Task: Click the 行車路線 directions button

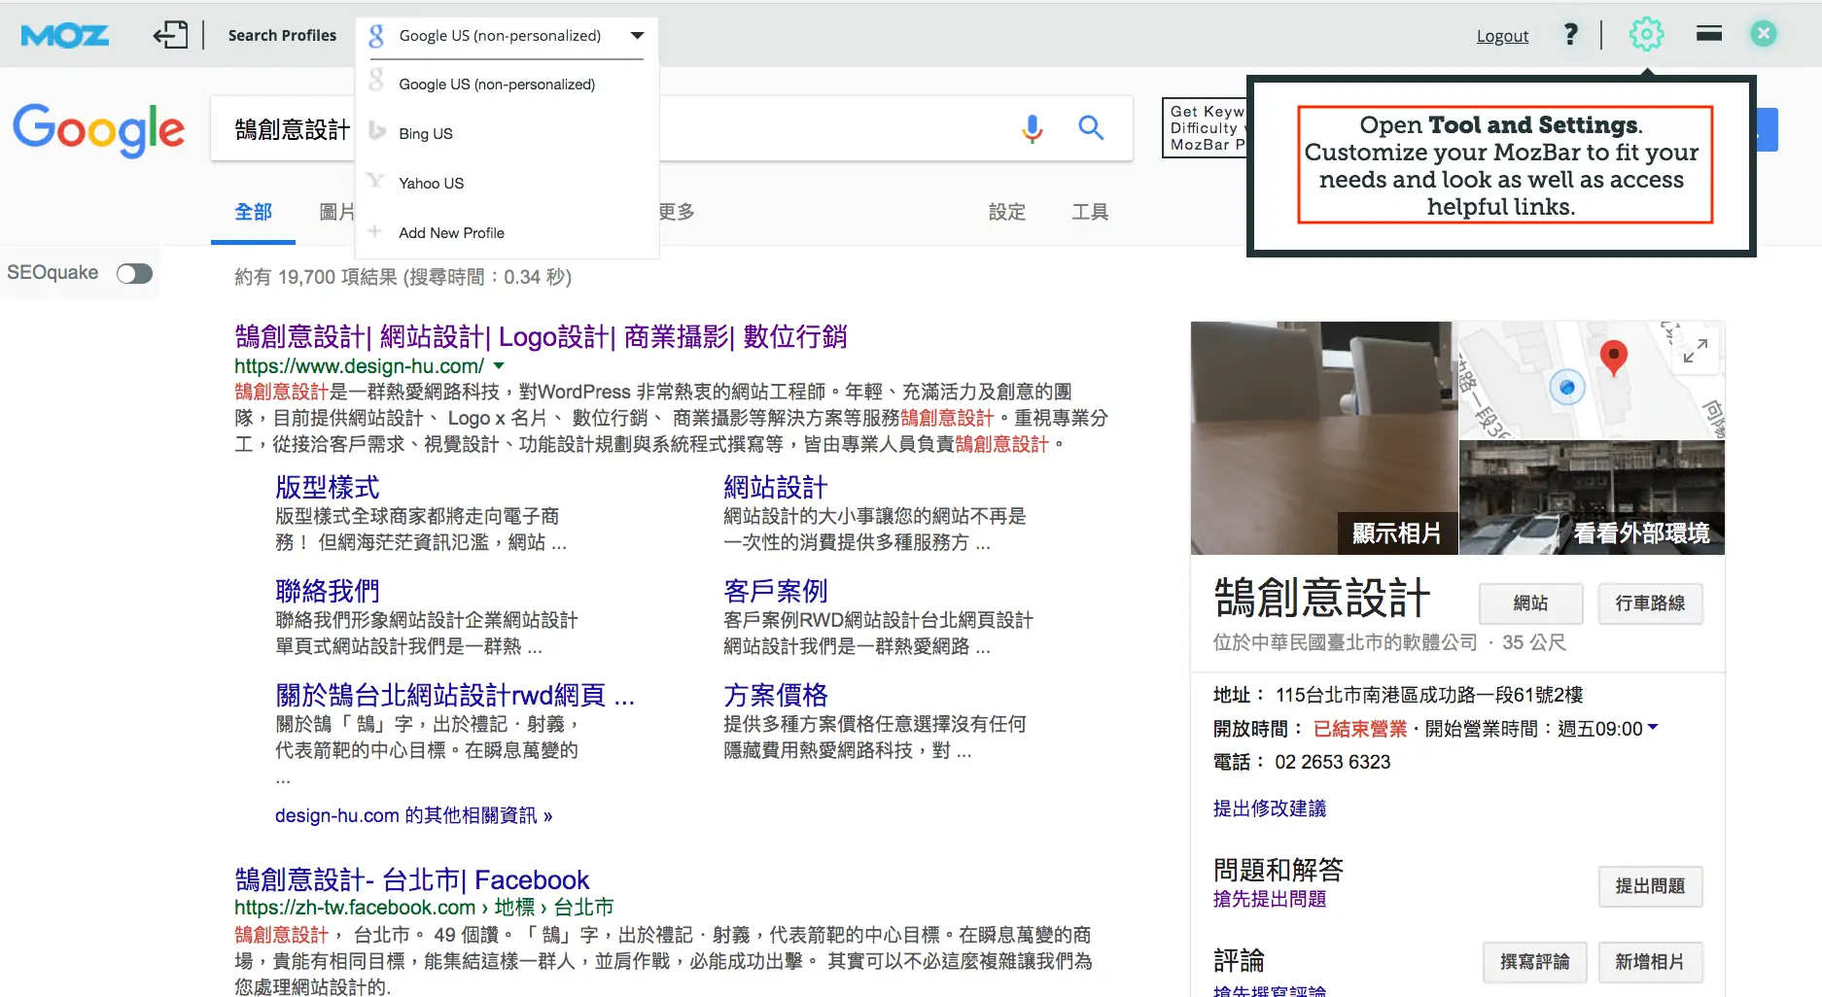Action: [x=1650, y=603]
